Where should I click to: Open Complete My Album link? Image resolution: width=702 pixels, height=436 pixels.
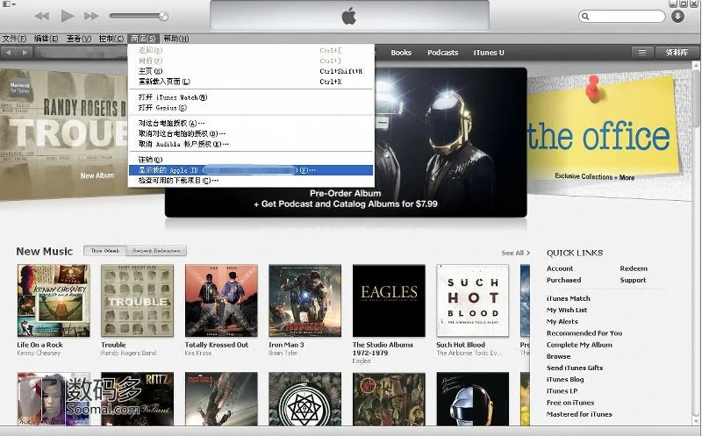pyautogui.click(x=579, y=345)
